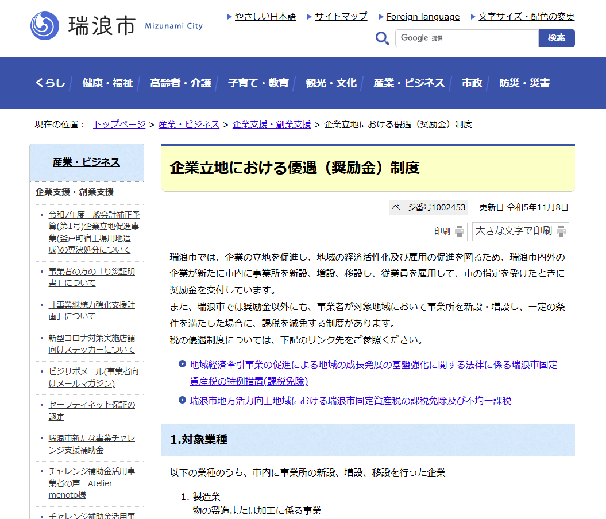606x519 pixels.
Task: Click the 印刷 print button
Action: pos(449,231)
